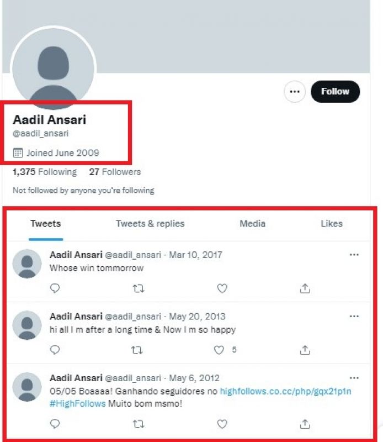Switch to the Tweets & replies tab
Screen dimensions: 383x442
149,224
